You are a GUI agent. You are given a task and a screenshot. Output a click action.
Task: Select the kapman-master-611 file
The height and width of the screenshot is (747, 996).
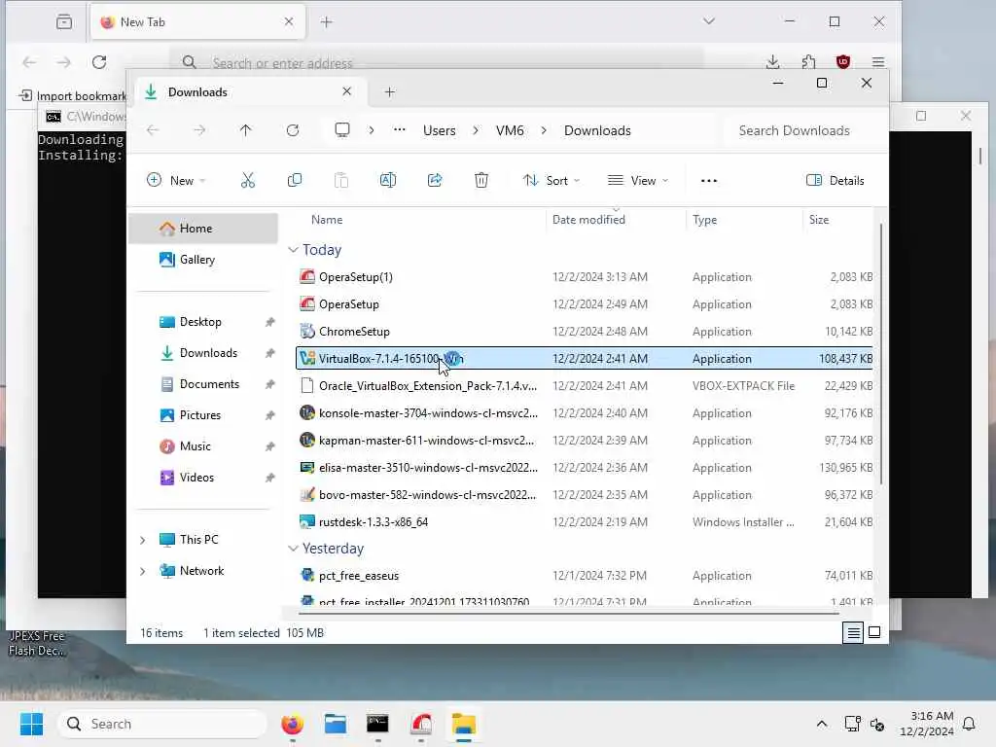[585, 441]
